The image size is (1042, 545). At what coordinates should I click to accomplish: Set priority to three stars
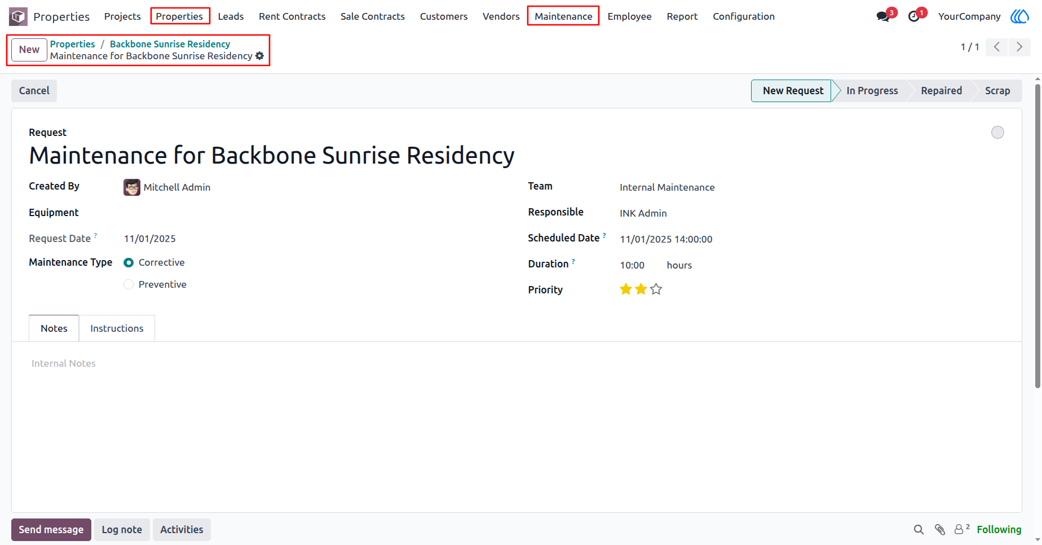(656, 289)
